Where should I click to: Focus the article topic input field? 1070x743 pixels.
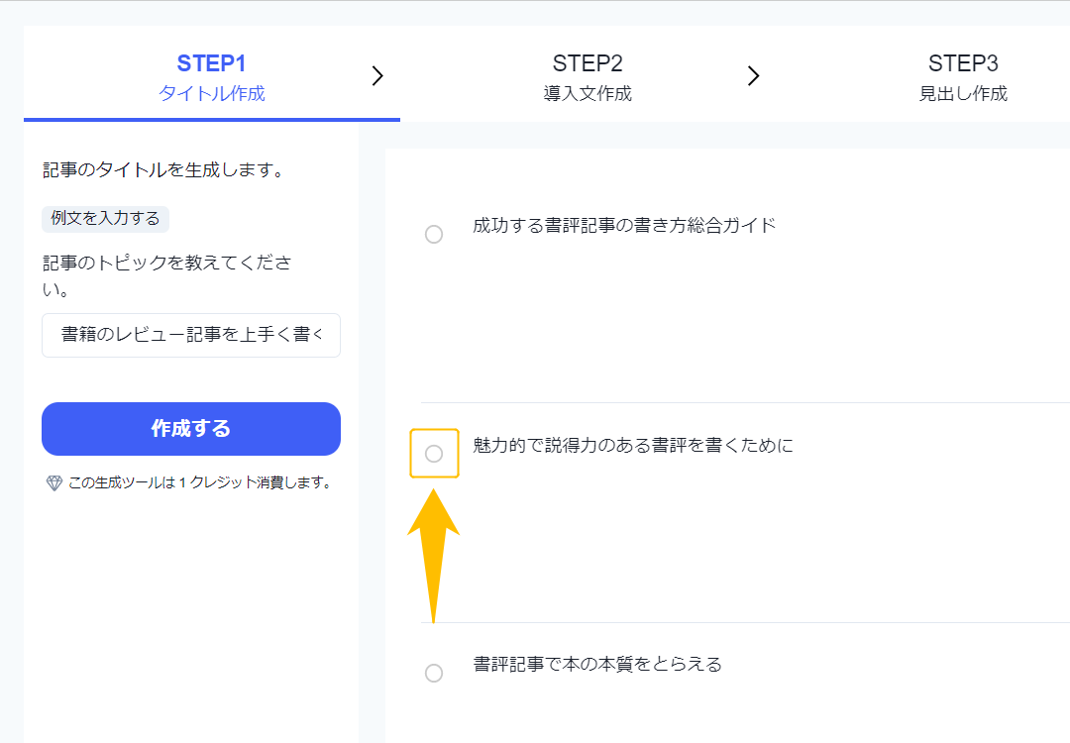pos(191,335)
